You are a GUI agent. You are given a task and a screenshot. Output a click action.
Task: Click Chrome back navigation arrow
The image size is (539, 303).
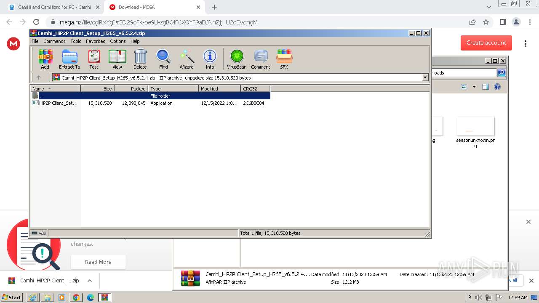9,22
